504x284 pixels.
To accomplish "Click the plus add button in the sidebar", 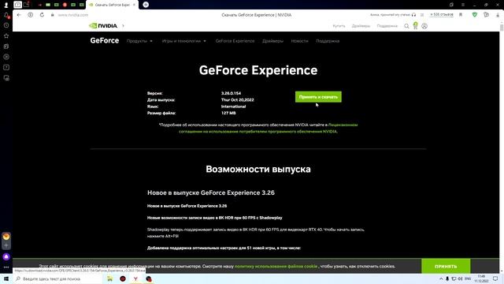I will point(6,245).
